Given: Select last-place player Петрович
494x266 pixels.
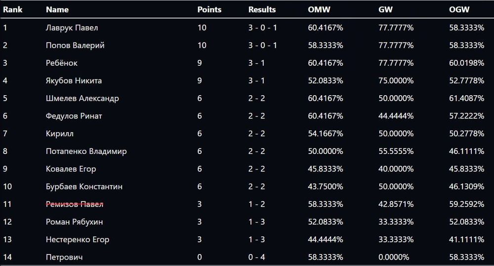Looking at the screenshot, I should point(64,257).
